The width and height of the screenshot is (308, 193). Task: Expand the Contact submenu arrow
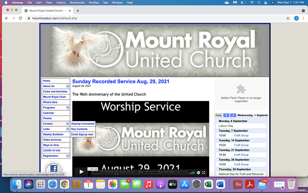68,124
